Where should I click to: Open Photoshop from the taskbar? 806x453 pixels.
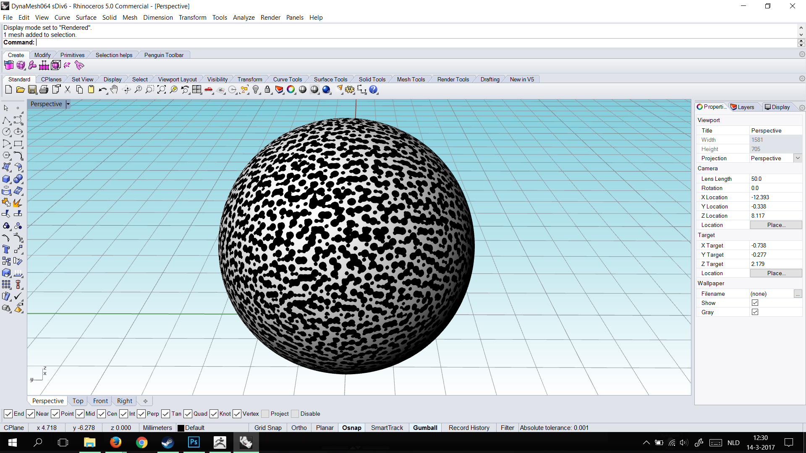(194, 442)
